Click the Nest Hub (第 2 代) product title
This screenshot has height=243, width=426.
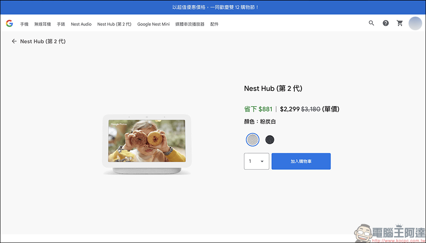click(x=273, y=88)
